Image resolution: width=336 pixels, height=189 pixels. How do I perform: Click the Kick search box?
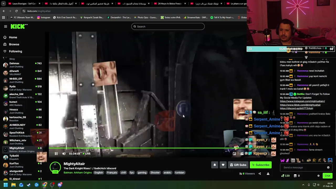tap(168, 27)
